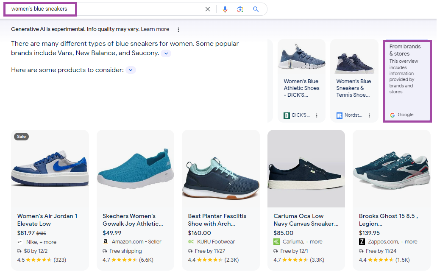This screenshot has width=437, height=277.
Task: Expand the 'products to consider' chevron
Action: (x=131, y=70)
